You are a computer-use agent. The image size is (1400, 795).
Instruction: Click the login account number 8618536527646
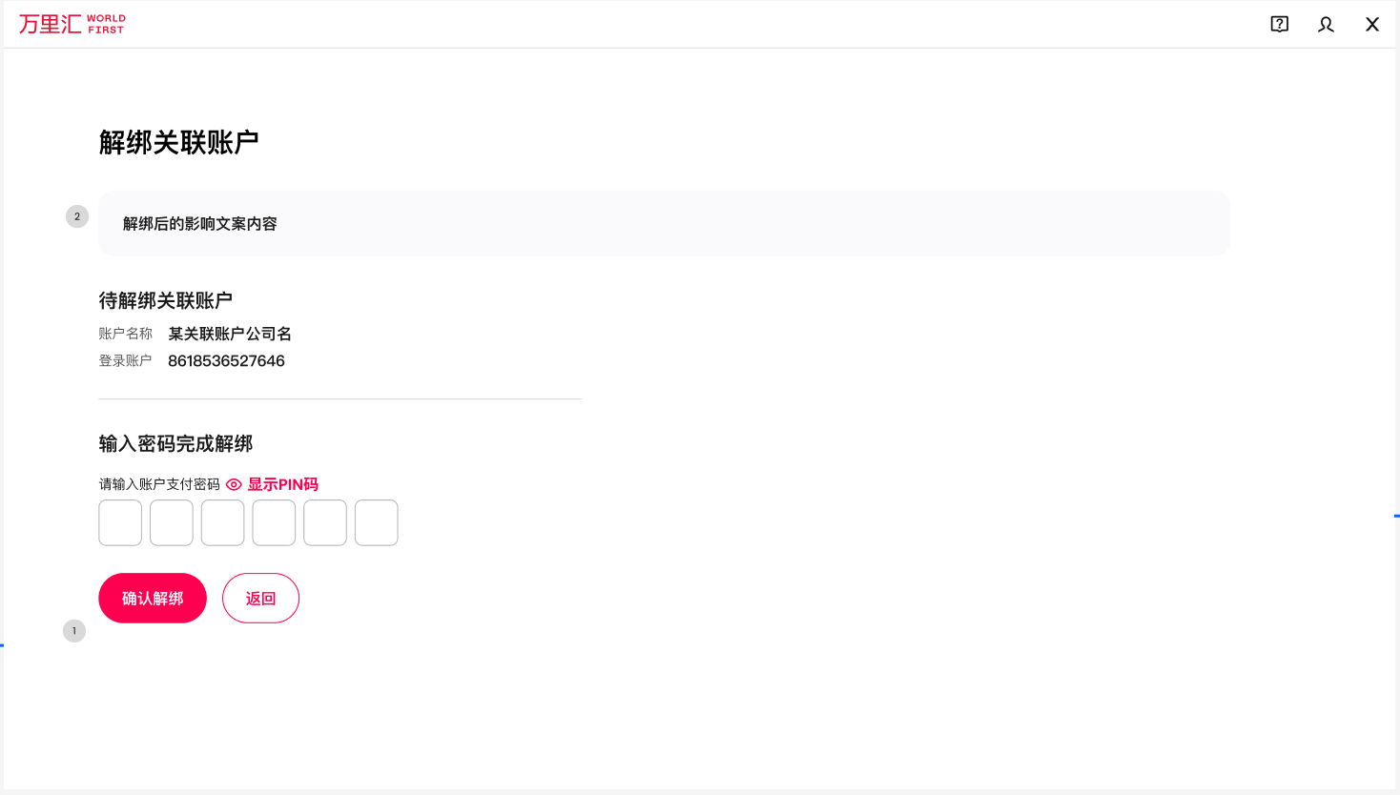pos(226,360)
